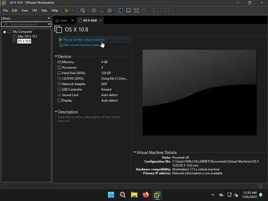The image size is (268, 201).
Task: Open the Snapshot Manager icon
Action: point(110,10)
